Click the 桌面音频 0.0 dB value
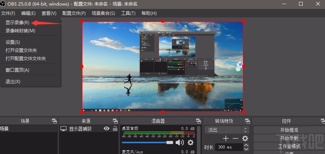The height and width of the screenshot is (154, 325). [188, 128]
